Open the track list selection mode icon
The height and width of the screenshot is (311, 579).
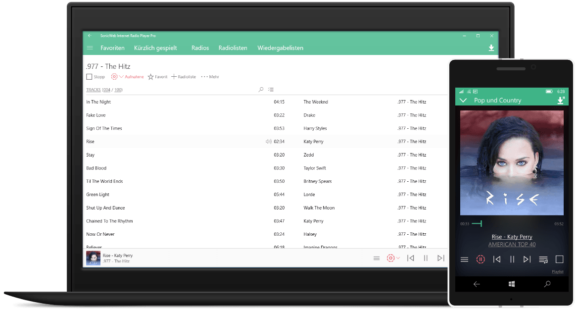[271, 90]
